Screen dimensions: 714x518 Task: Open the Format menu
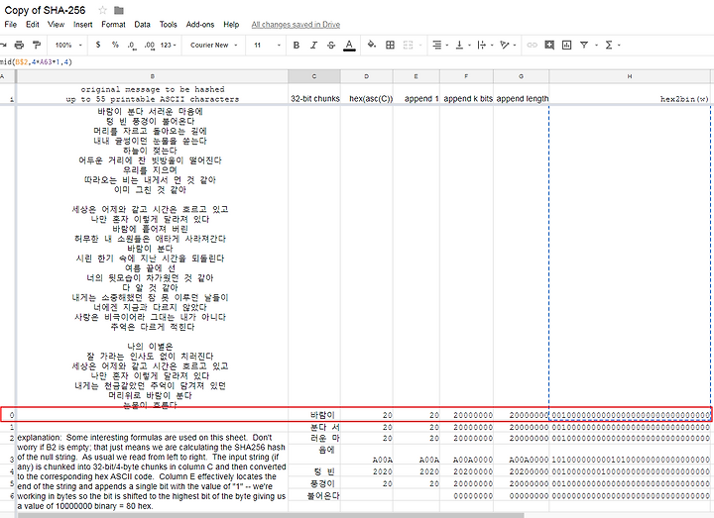pos(113,25)
